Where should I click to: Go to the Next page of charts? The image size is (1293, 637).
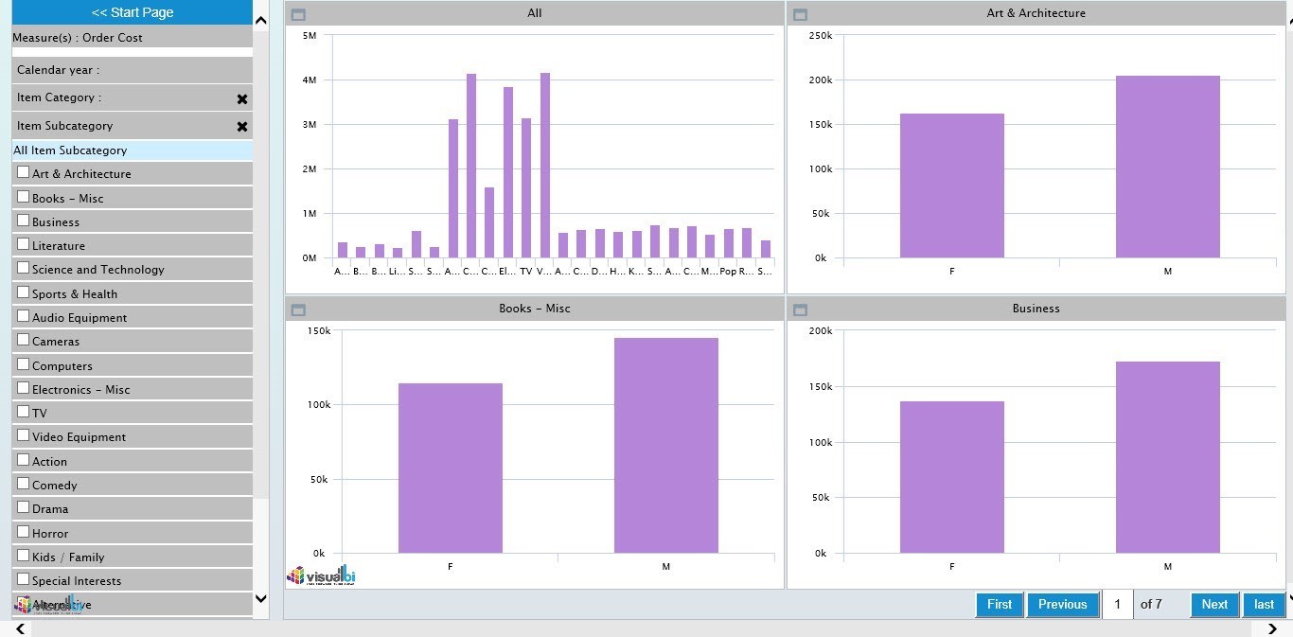click(x=1213, y=605)
